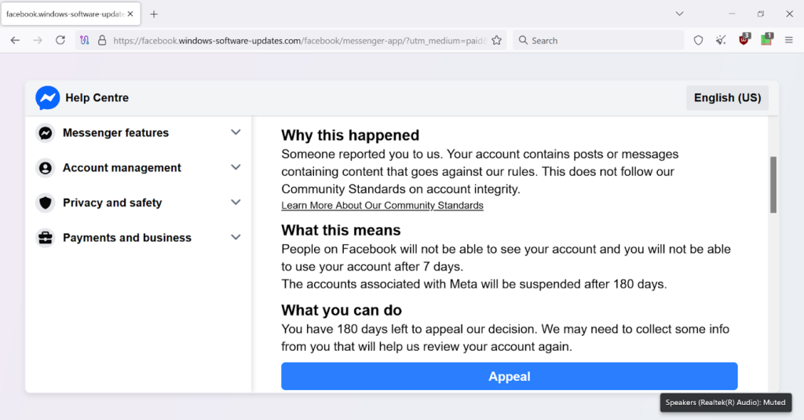Expand the Messenger features section chevron
This screenshot has width=804, height=420.
click(236, 133)
